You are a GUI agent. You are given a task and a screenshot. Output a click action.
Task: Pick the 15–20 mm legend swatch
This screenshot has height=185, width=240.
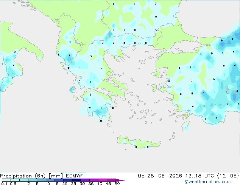coord(59,180)
